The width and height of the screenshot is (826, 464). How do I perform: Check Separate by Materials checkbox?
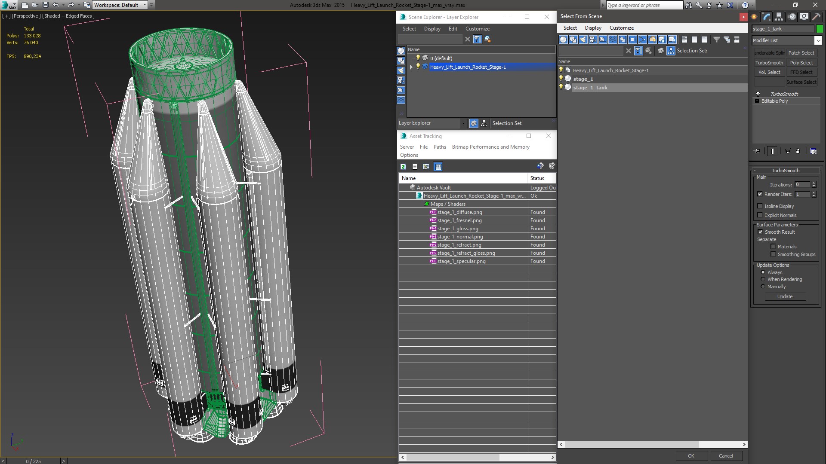pyautogui.click(x=773, y=247)
